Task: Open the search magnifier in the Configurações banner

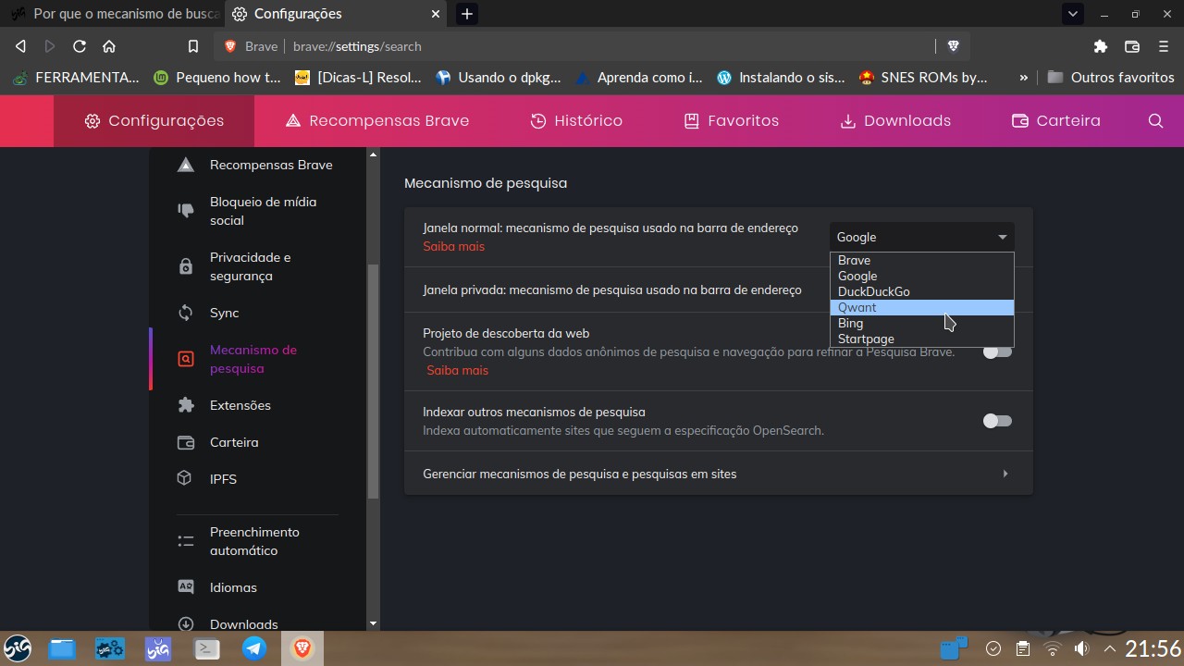Action: 1155,120
